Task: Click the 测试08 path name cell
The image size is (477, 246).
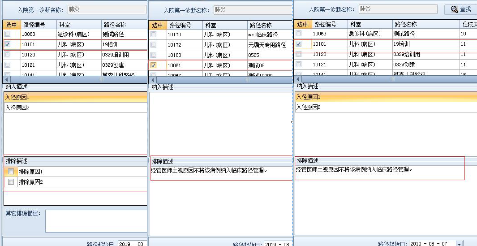Action: pos(270,65)
